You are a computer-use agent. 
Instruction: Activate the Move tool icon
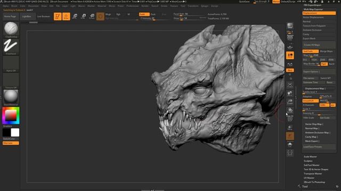pos(75,16)
